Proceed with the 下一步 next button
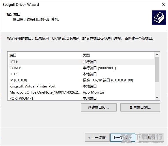This screenshot has height=146, width=168. pyautogui.click(x=123, y=138)
